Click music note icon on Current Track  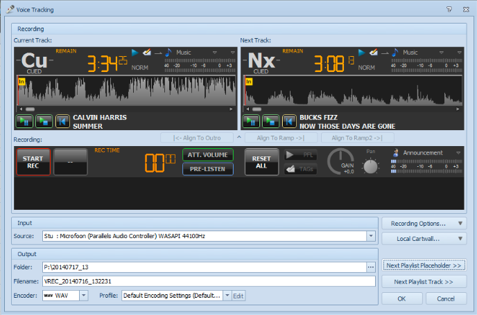click(x=168, y=53)
